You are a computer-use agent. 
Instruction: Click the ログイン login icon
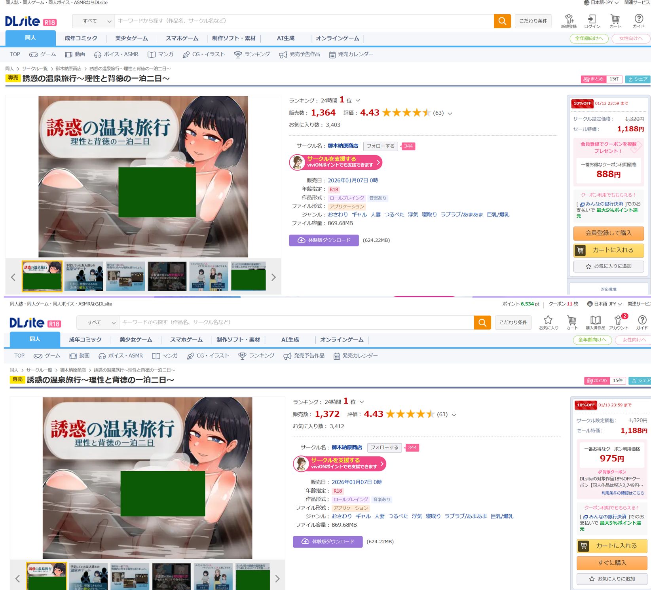pyautogui.click(x=592, y=21)
